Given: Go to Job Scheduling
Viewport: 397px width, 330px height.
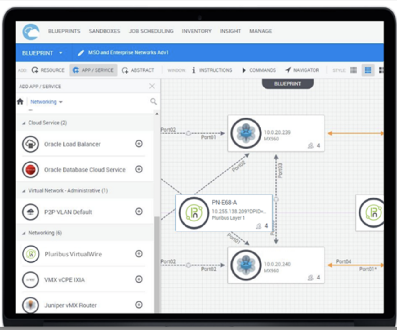Looking at the screenshot, I should (151, 31).
